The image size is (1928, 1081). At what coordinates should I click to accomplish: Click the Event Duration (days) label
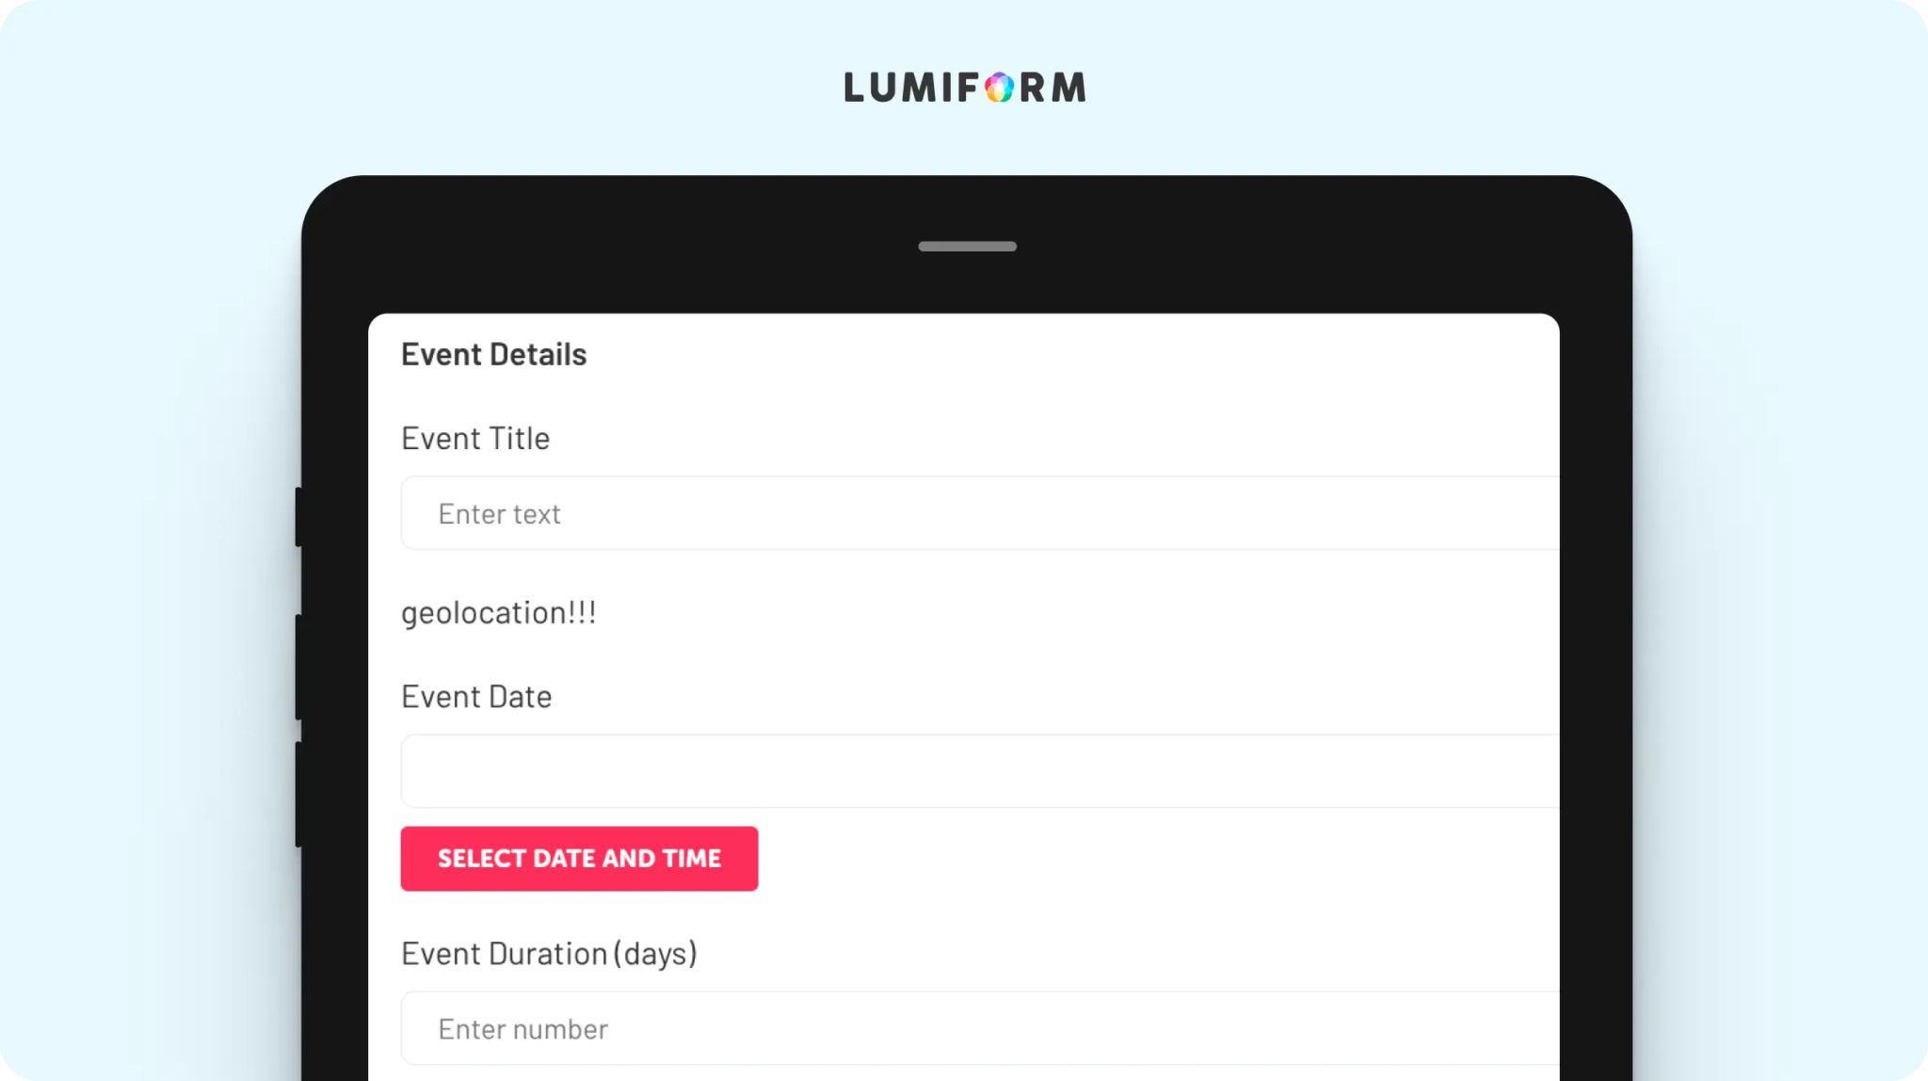point(549,954)
